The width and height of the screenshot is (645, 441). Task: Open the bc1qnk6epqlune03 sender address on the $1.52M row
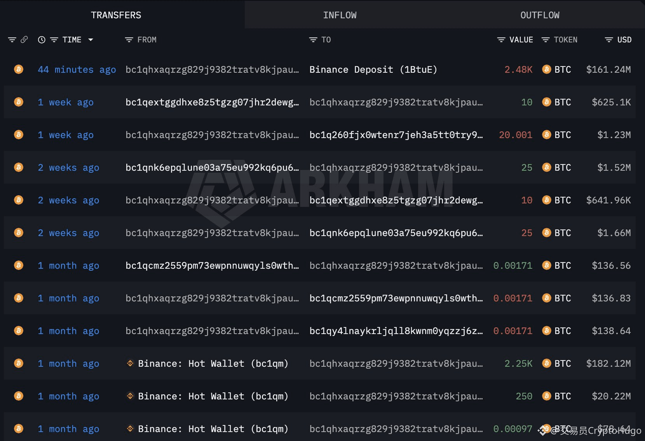[213, 168]
